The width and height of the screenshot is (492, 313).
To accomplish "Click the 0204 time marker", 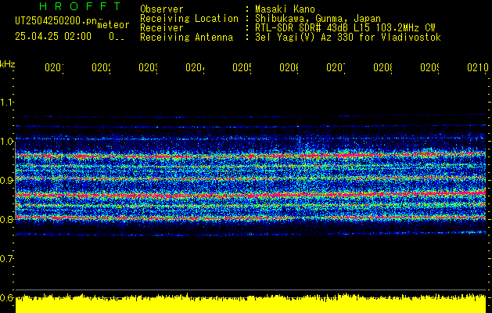I will (x=195, y=67).
